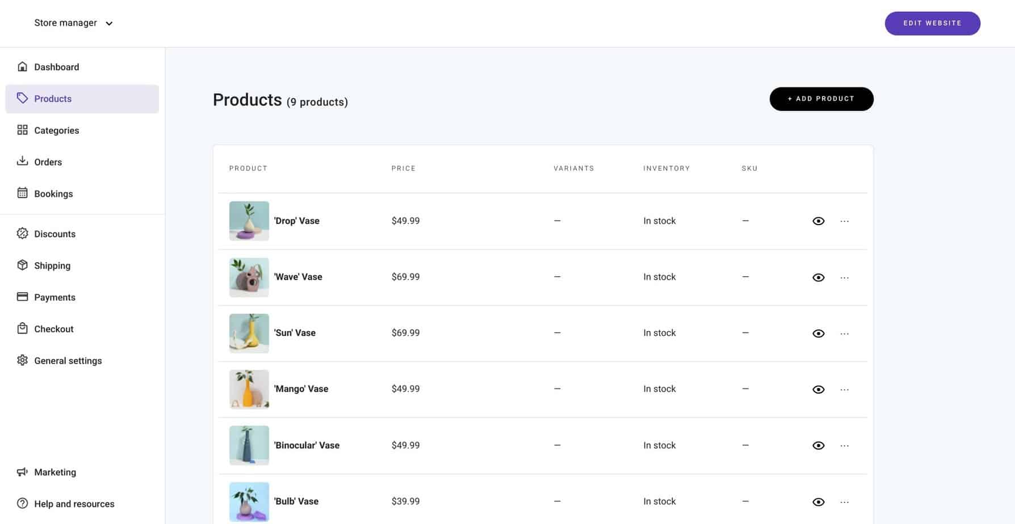Open more options for 'Drop' Vase
Viewport: 1015px width, 524px height.
tap(844, 221)
